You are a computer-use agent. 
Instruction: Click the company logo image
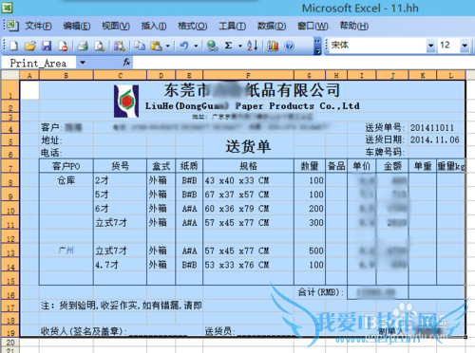126,101
